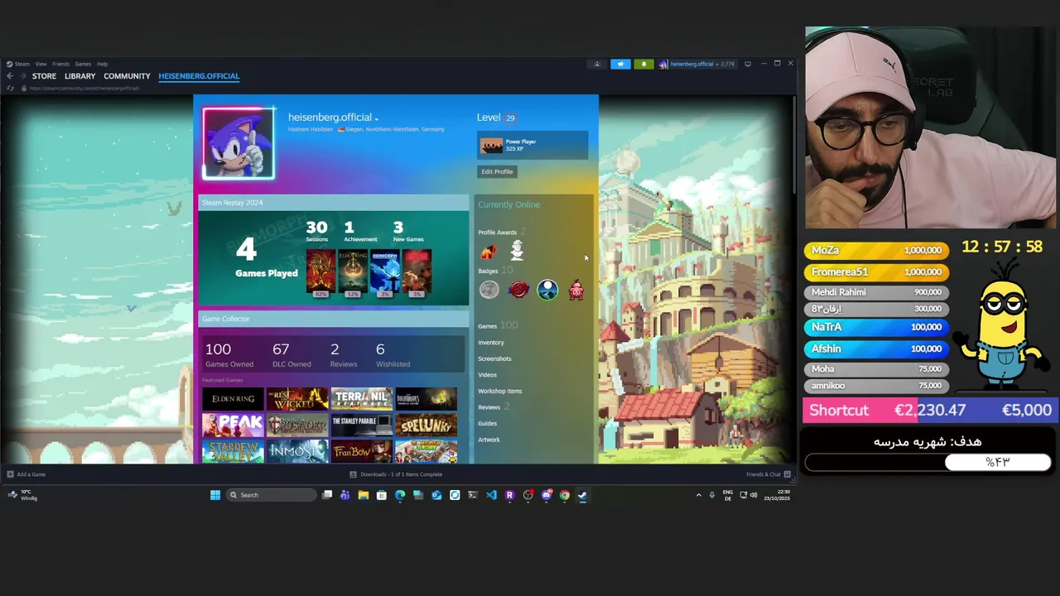This screenshot has height=596, width=1060.
Task: Click the 6 Wishlisted stat
Action: tap(393, 354)
